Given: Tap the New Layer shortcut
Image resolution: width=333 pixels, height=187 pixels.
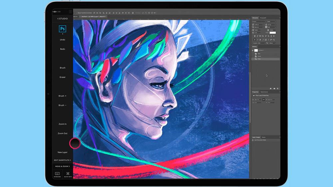Looking at the screenshot, I should 63,152.
